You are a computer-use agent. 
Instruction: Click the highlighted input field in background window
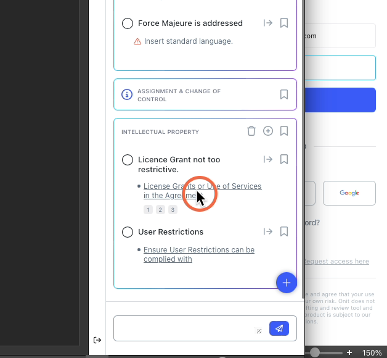click(340, 68)
